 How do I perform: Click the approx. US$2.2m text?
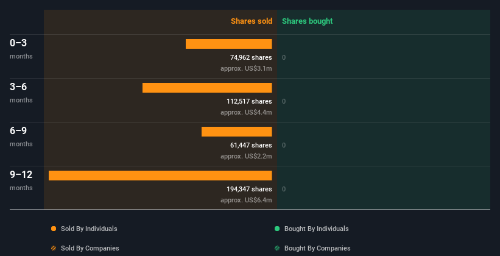[246, 156]
